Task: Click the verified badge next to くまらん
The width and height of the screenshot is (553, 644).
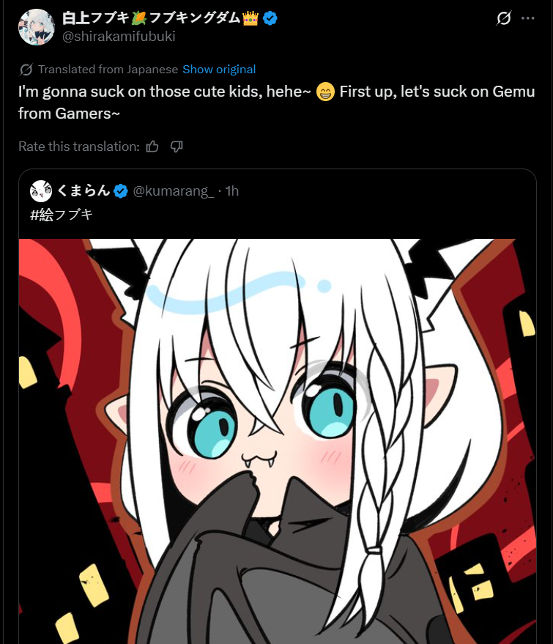Action: point(121,191)
